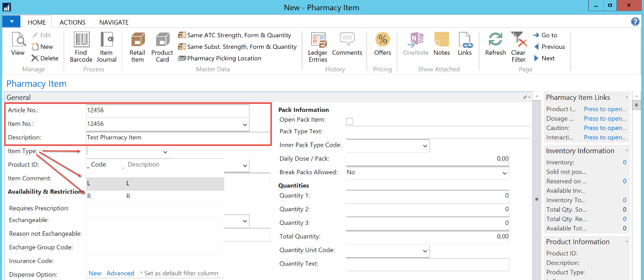Open the Comments icon

point(347,40)
